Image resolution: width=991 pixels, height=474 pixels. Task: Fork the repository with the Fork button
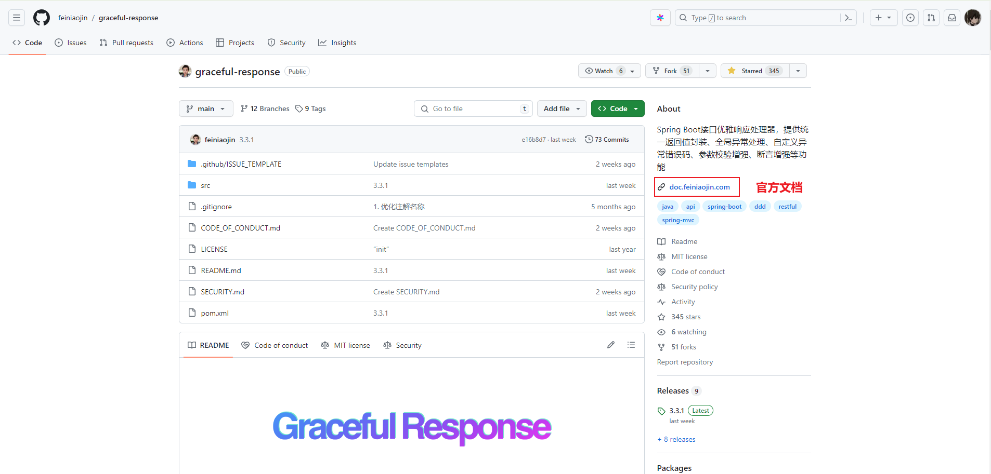pyautogui.click(x=672, y=71)
